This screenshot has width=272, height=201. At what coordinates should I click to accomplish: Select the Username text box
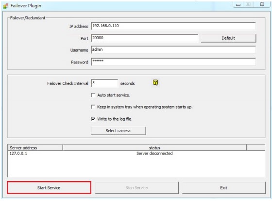coord(173,50)
